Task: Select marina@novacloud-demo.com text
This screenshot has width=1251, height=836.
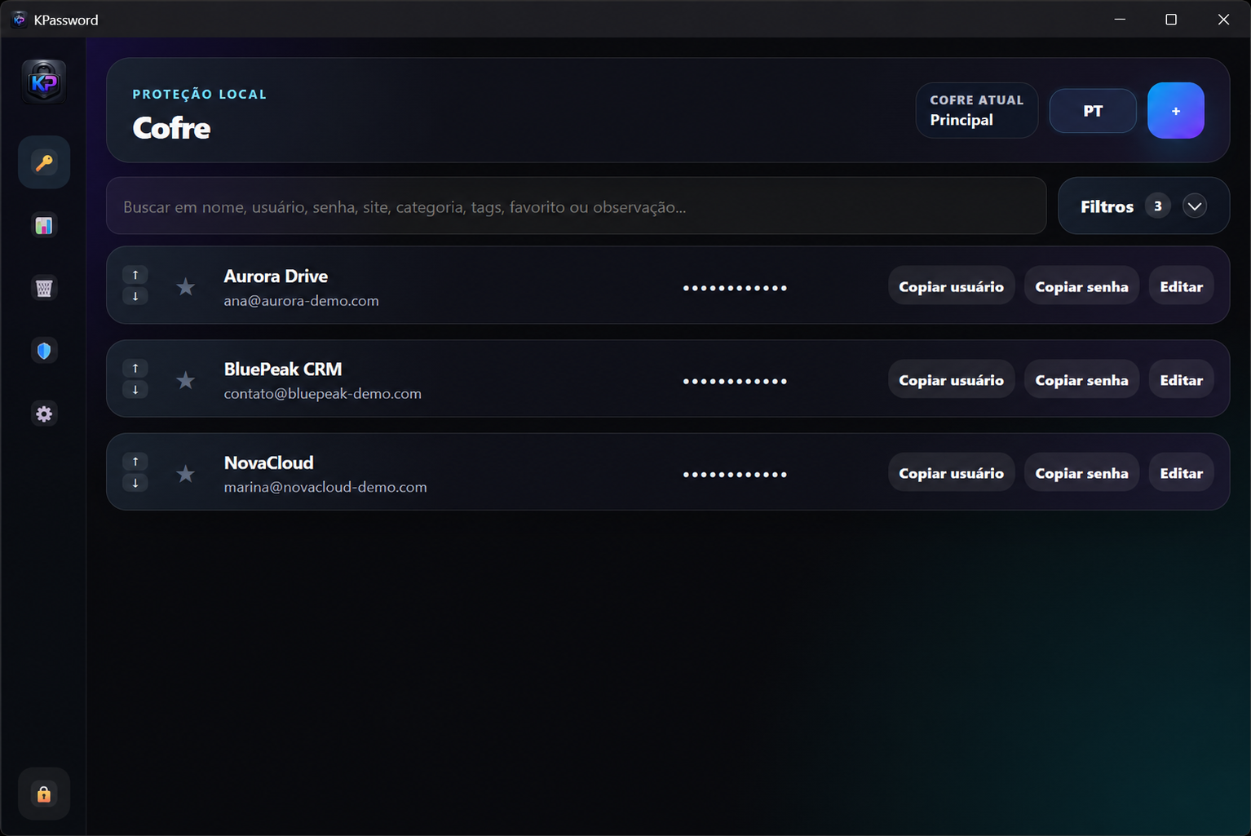Action: click(x=325, y=487)
